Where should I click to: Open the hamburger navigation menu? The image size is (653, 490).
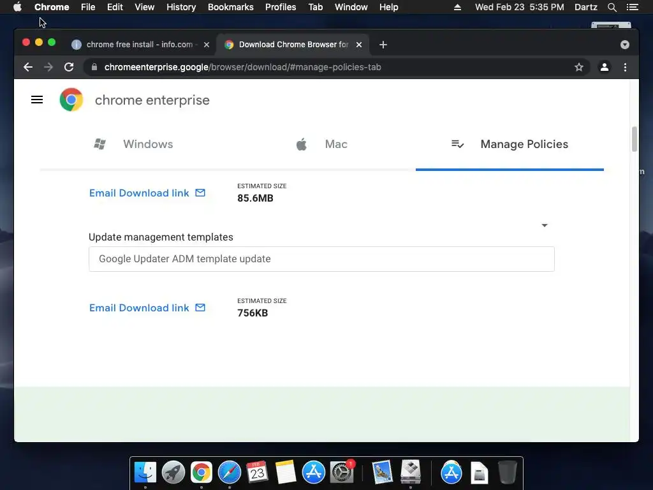click(x=37, y=100)
